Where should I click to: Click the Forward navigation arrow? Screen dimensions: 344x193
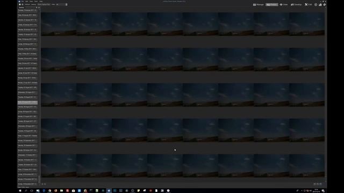(x=23, y=4)
